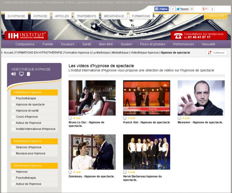Select Sexualité in purple menu
Image resolution: width=232 pixels, height=193 pixels.
pyautogui.click(x=209, y=44)
